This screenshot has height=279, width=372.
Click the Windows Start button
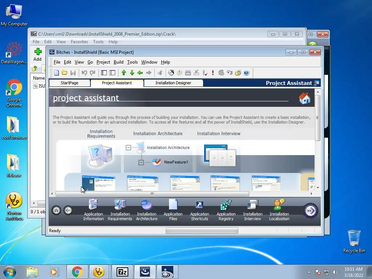(9, 272)
